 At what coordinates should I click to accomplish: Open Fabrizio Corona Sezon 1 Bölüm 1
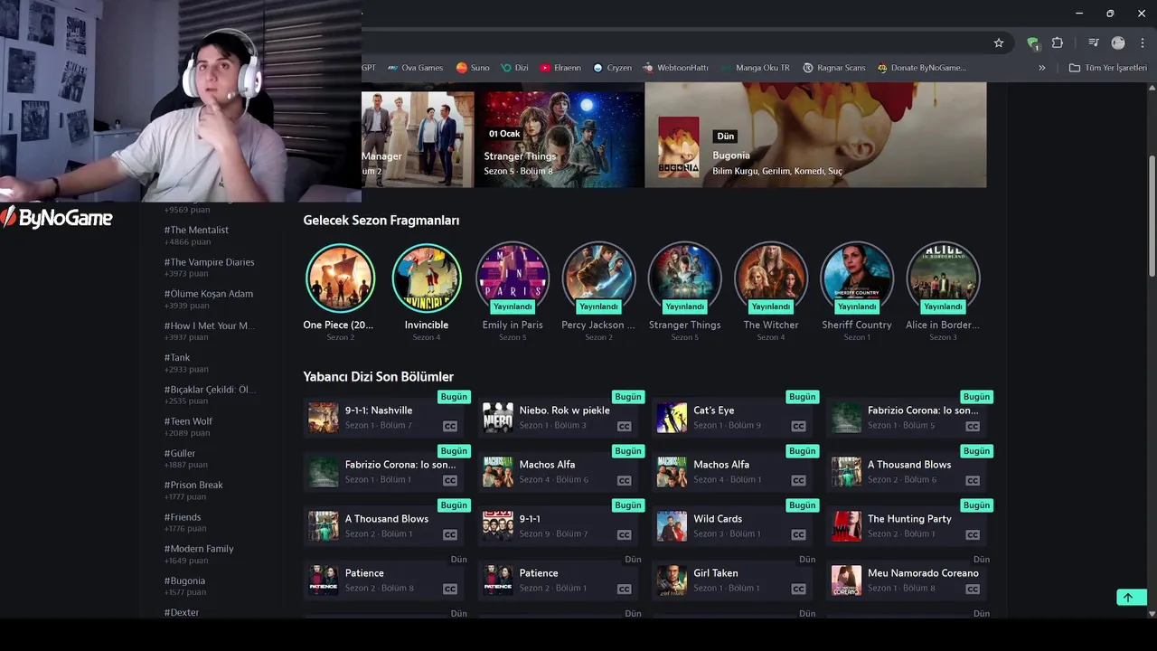coord(383,471)
